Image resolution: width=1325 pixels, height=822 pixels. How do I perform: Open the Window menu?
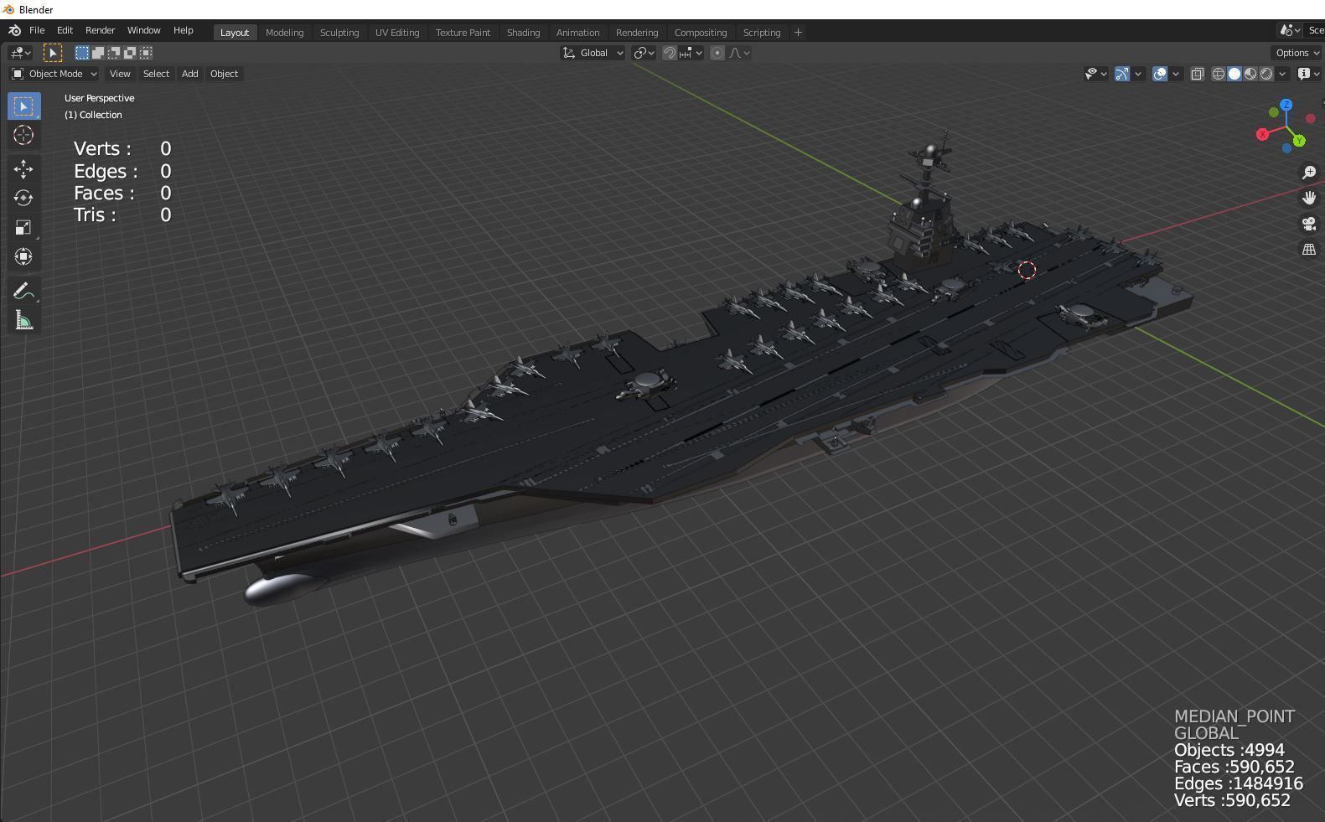click(x=144, y=30)
